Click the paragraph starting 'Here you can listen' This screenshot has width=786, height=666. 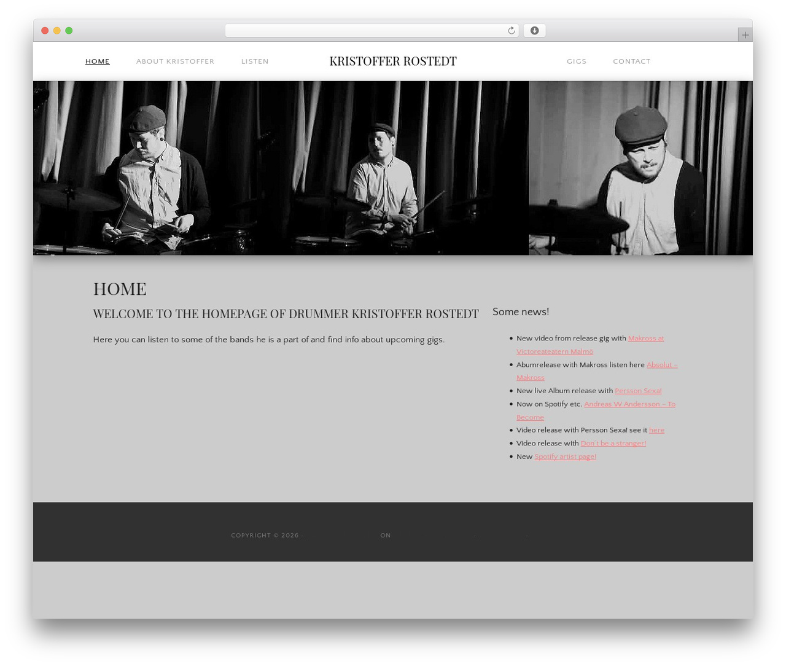coord(269,340)
